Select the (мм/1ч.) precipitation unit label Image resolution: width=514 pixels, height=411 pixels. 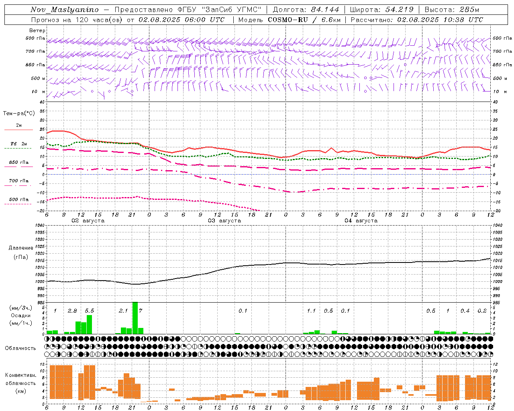click(x=20, y=323)
